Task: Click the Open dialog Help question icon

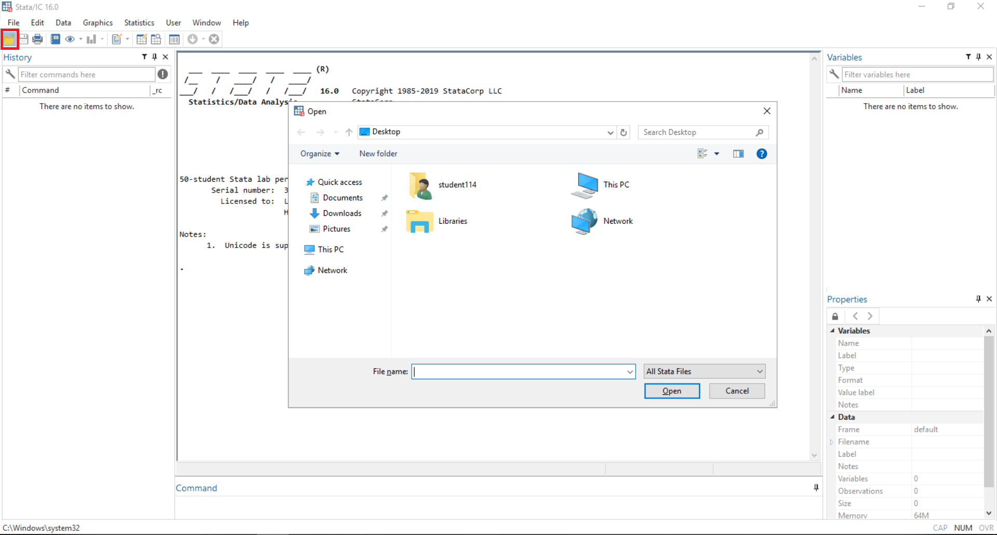Action: point(761,154)
